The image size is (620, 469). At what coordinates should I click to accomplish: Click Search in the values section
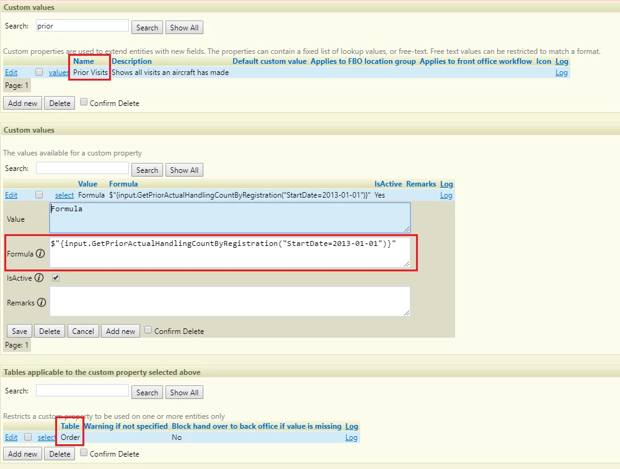coord(147,170)
